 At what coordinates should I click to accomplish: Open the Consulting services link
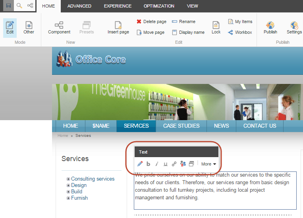[93, 179]
